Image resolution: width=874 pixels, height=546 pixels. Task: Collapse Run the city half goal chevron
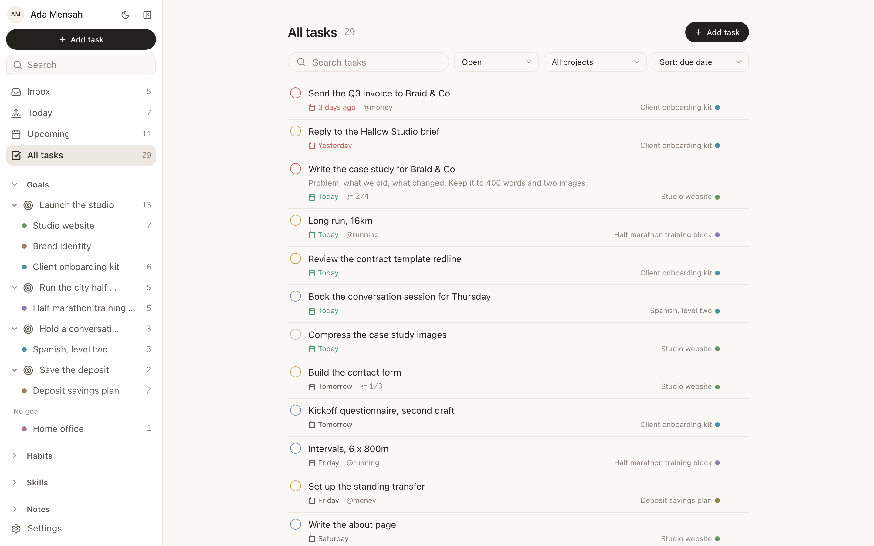15,288
